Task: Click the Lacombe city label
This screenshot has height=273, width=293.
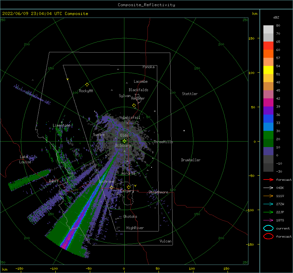Action: [x=141, y=81]
